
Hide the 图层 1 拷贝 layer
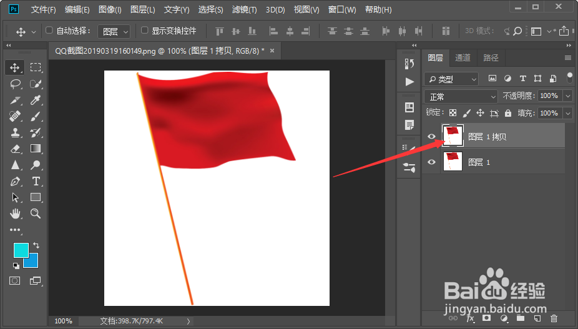(431, 137)
